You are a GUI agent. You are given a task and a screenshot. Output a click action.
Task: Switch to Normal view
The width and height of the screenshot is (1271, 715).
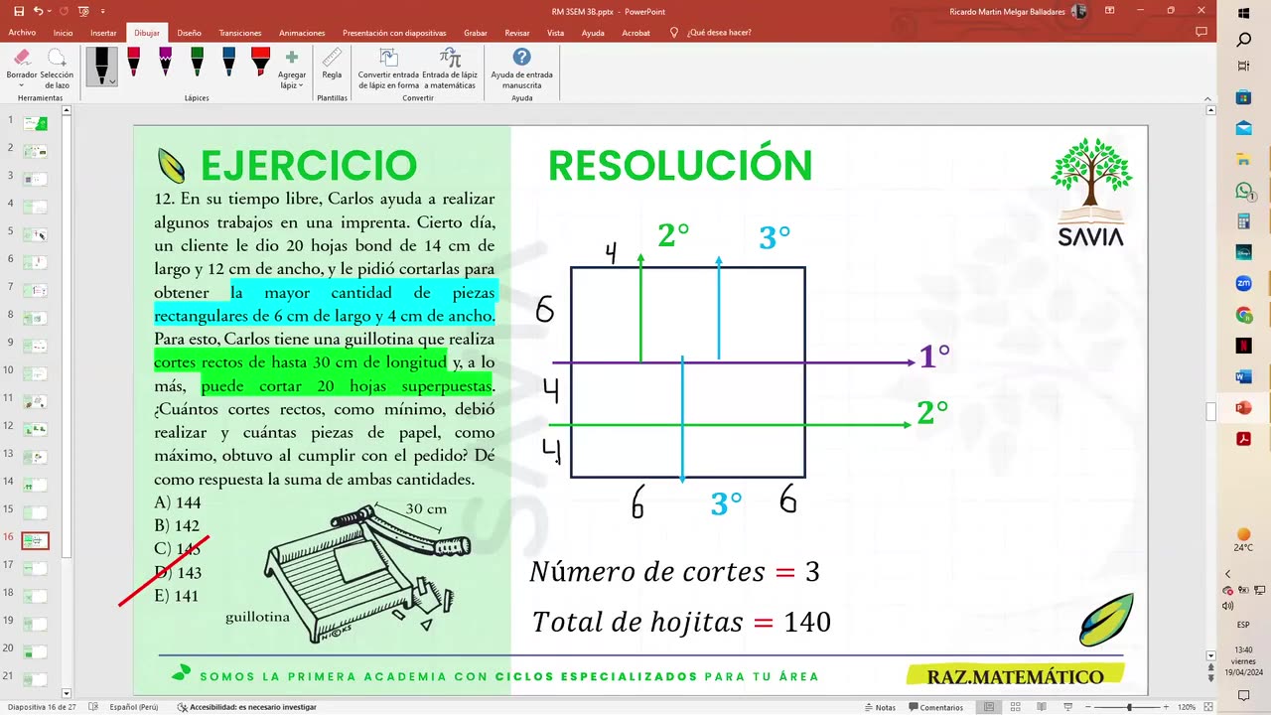989,707
